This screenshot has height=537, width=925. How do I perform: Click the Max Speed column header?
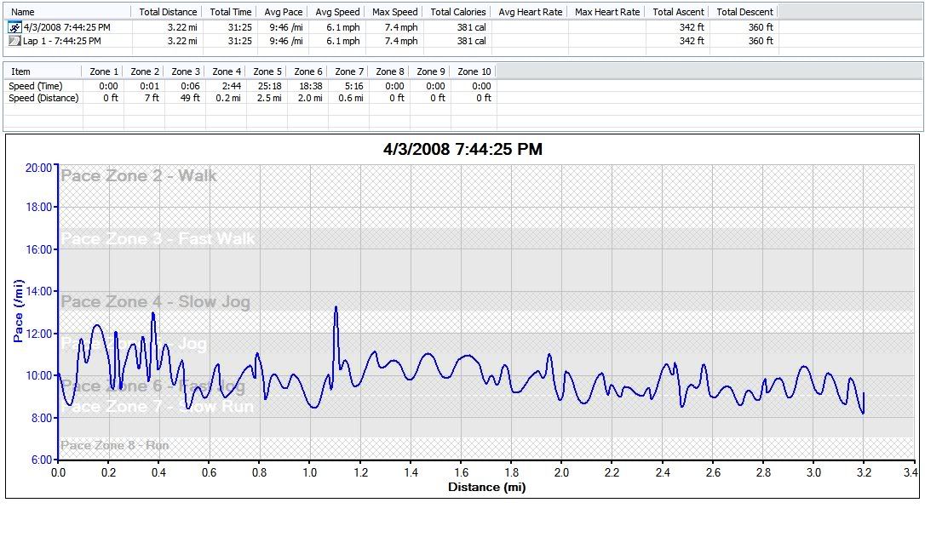point(394,12)
